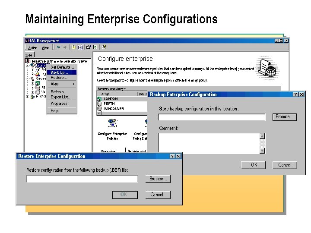This screenshot has height=233, width=311.
Task: Click the Backup dialog help question-mark button
Action: click(x=295, y=94)
